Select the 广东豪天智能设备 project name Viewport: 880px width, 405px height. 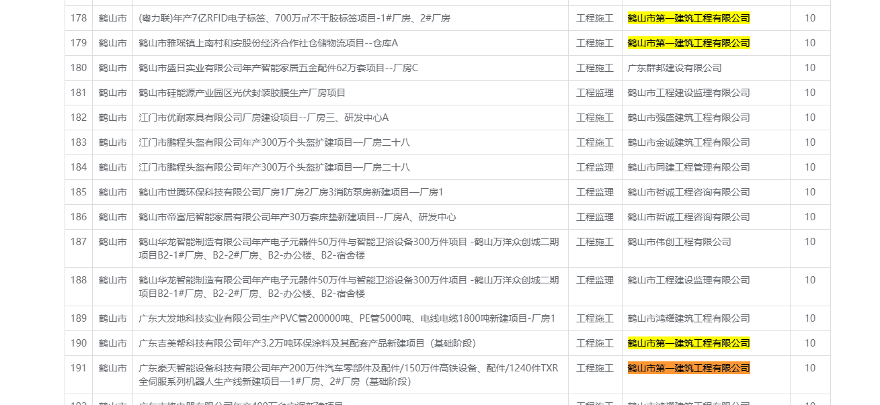[x=348, y=375]
